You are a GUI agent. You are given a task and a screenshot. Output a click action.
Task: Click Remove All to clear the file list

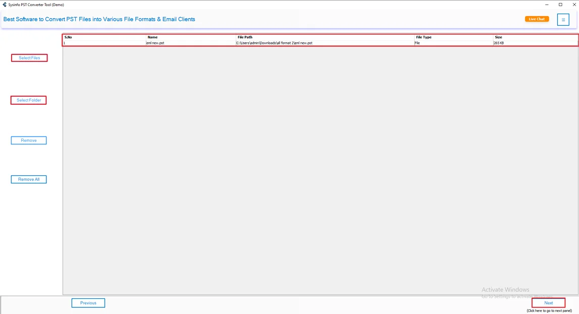click(28, 179)
